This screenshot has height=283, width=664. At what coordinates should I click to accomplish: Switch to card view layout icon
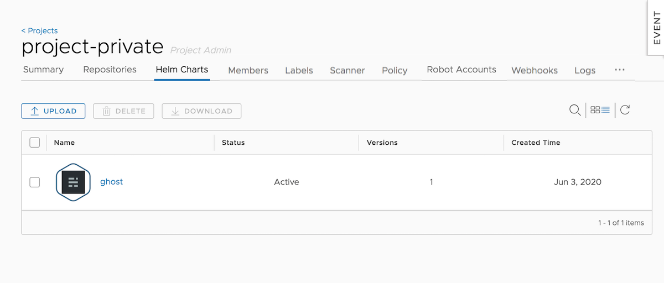pos(595,110)
